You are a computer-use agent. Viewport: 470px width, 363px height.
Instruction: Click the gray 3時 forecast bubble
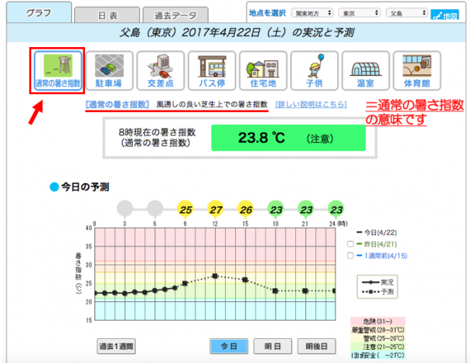[x=125, y=209]
